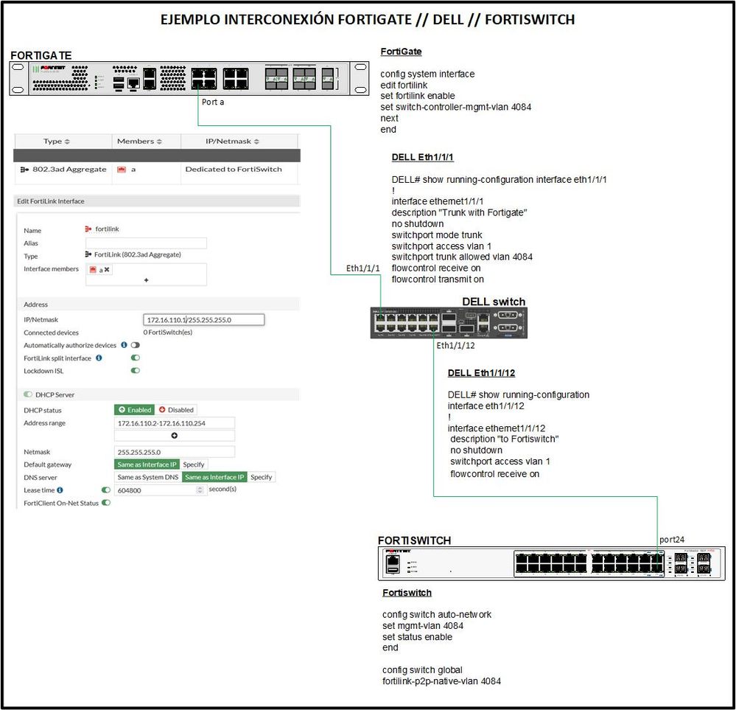Click 'fortilink-p2p-native-vlan 4084' line
Screen dimensions: 736x710
[441, 681]
